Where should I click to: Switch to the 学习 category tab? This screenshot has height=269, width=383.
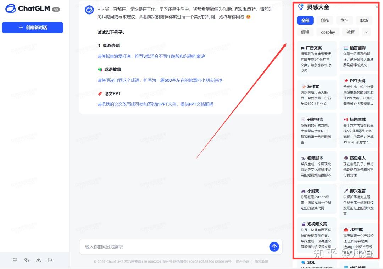pyautogui.click(x=344, y=21)
